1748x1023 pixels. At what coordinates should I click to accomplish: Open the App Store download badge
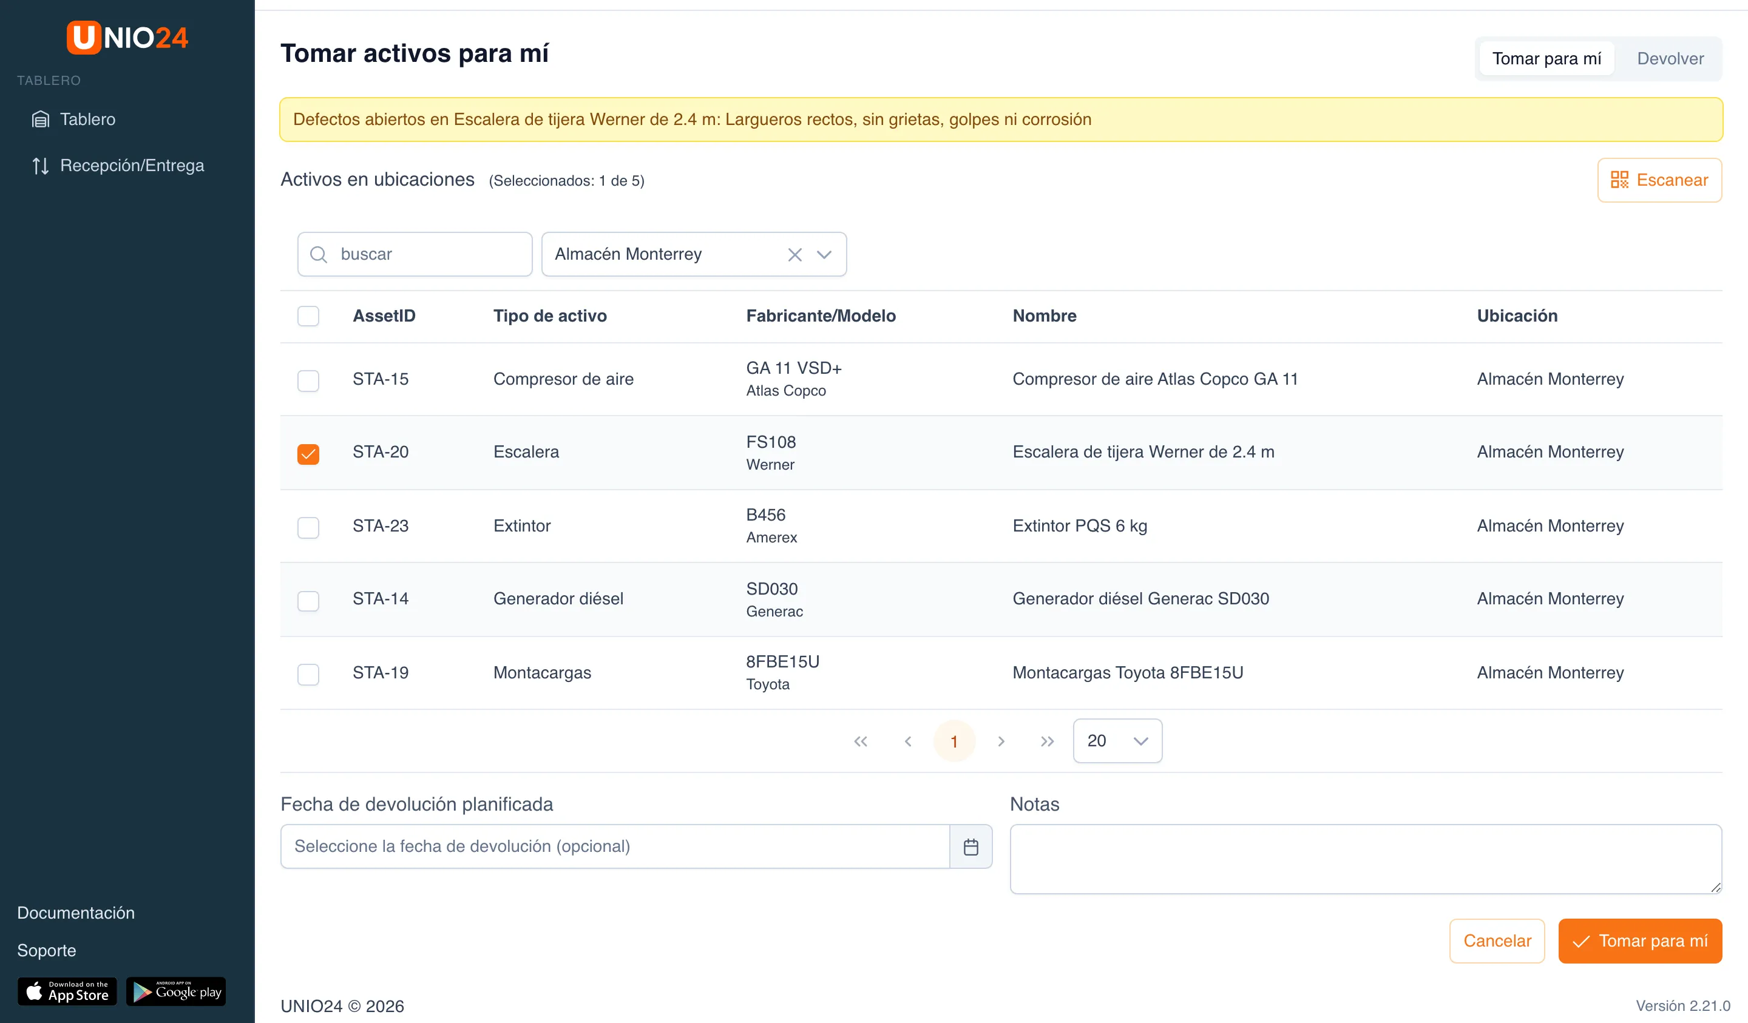(67, 992)
